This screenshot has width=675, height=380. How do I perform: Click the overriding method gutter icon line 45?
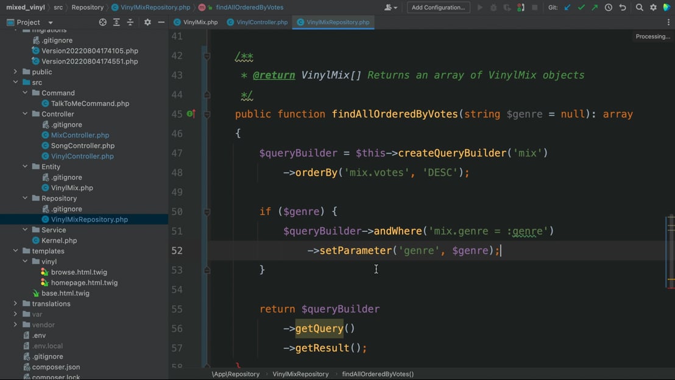(x=191, y=114)
